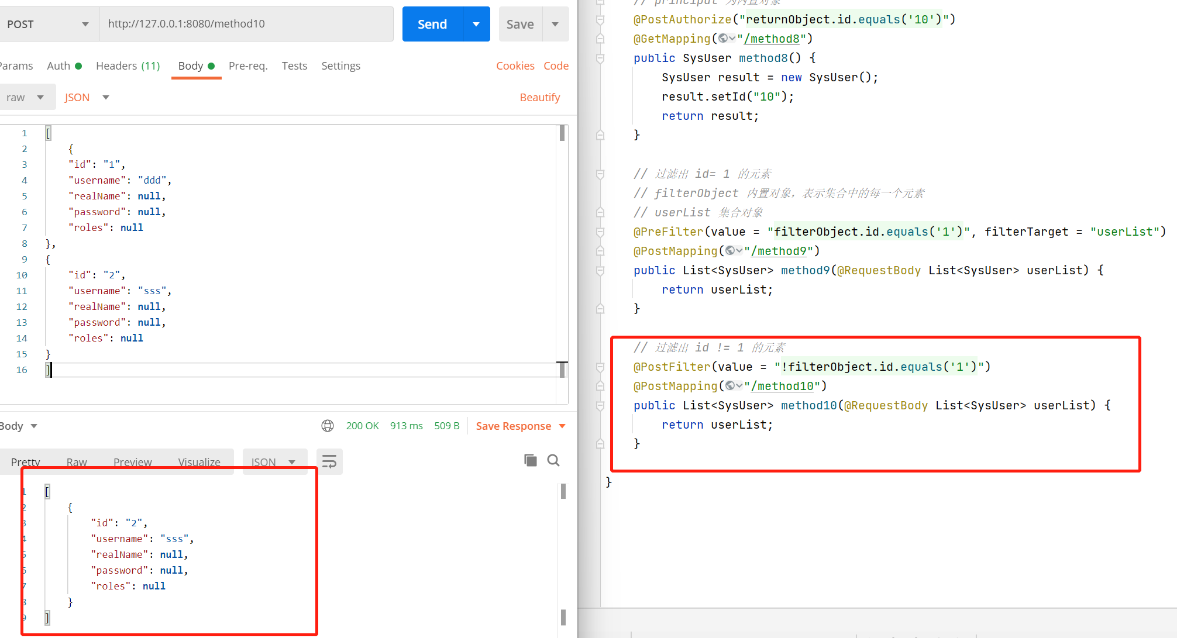Screen dimensions: 1177x638
Task: Click the globe icon in the method9 PostMapping
Action: click(731, 251)
